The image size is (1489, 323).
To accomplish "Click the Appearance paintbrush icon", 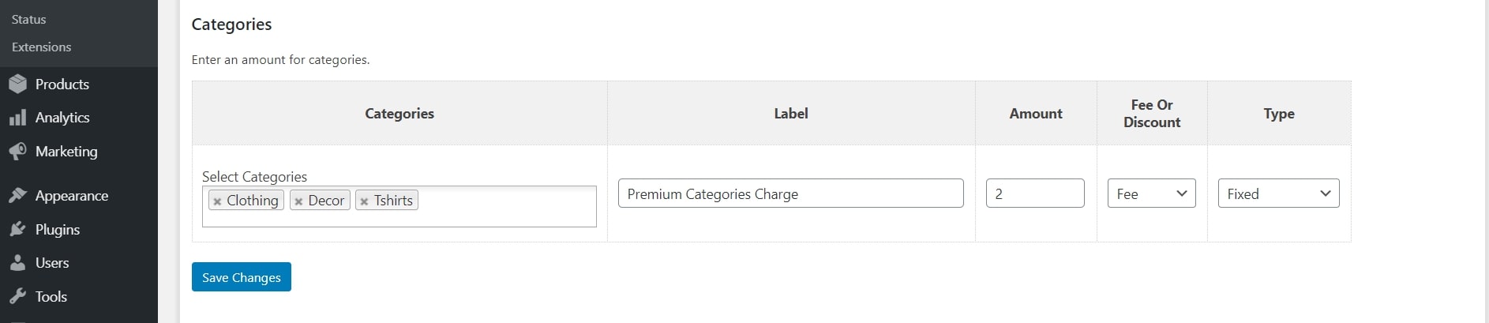I will 17,196.
